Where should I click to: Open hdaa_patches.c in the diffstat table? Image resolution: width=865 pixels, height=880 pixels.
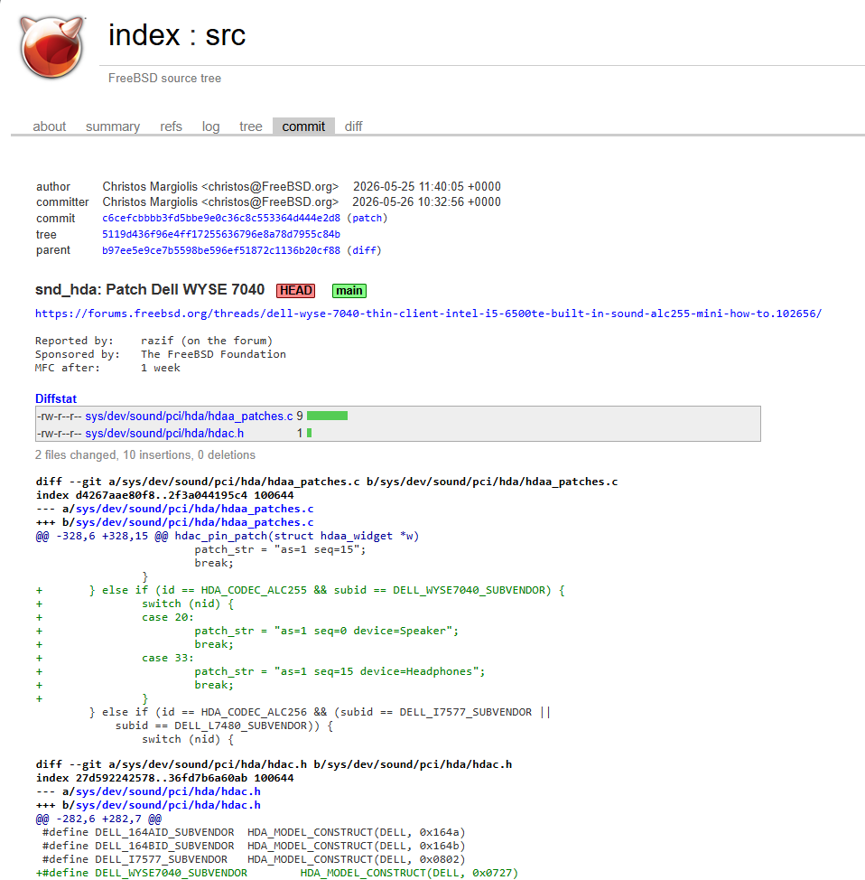[x=189, y=416]
